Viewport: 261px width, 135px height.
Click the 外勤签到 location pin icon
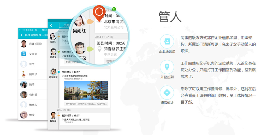167,67
